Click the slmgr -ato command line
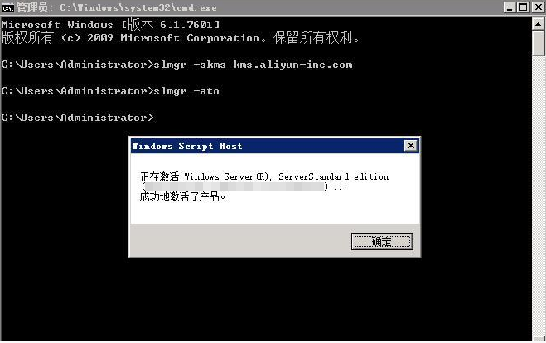The image size is (546, 343). click(x=110, y=91)
